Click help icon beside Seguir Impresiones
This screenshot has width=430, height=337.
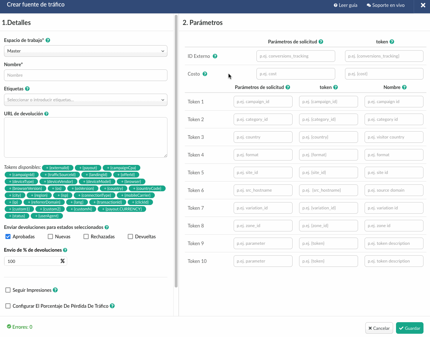pos(55,290)
